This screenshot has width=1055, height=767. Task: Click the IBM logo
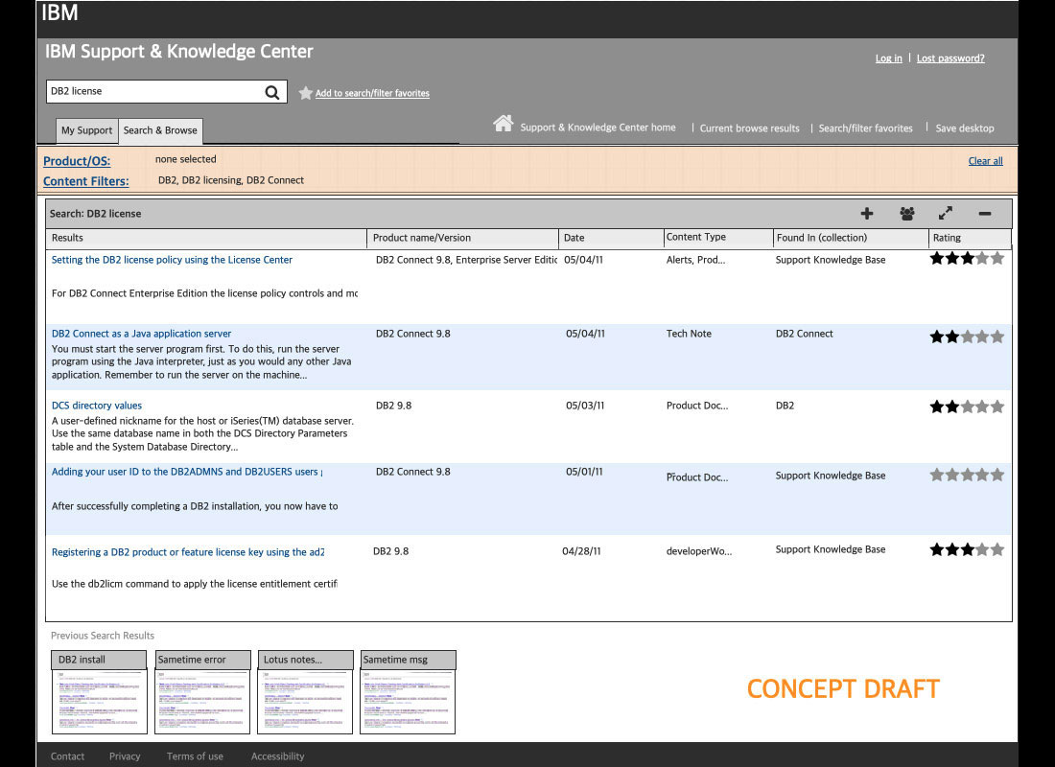[59, 13]
